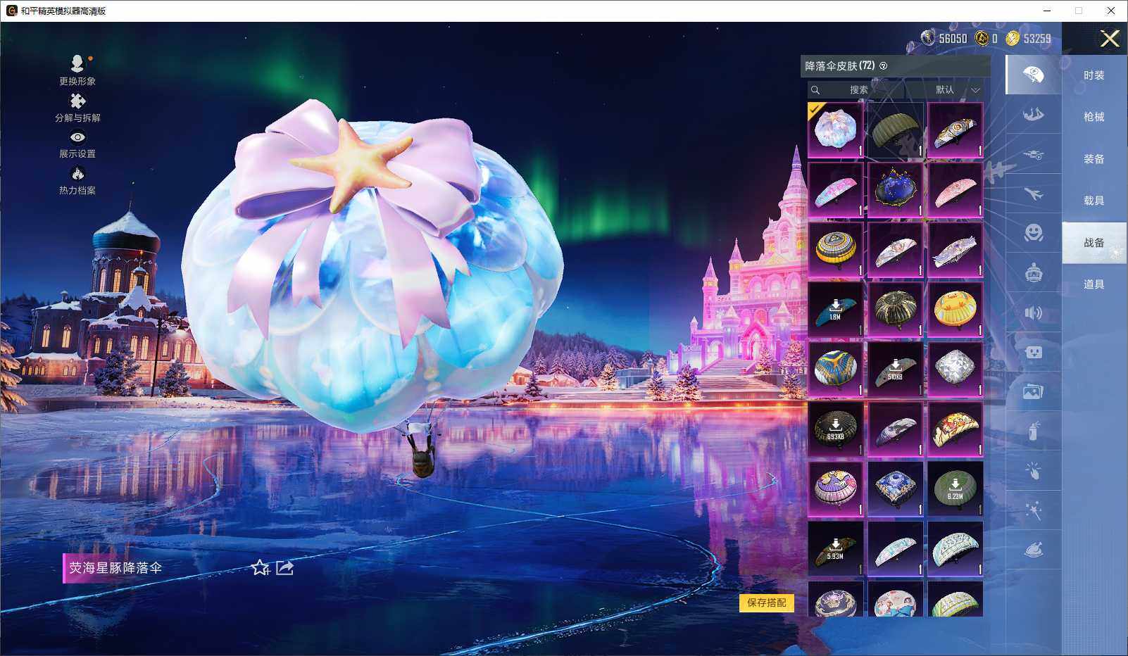Open the magic wand effects category

pos(1033,510)
